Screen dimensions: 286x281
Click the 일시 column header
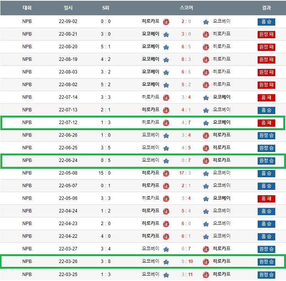coord(69,8)
